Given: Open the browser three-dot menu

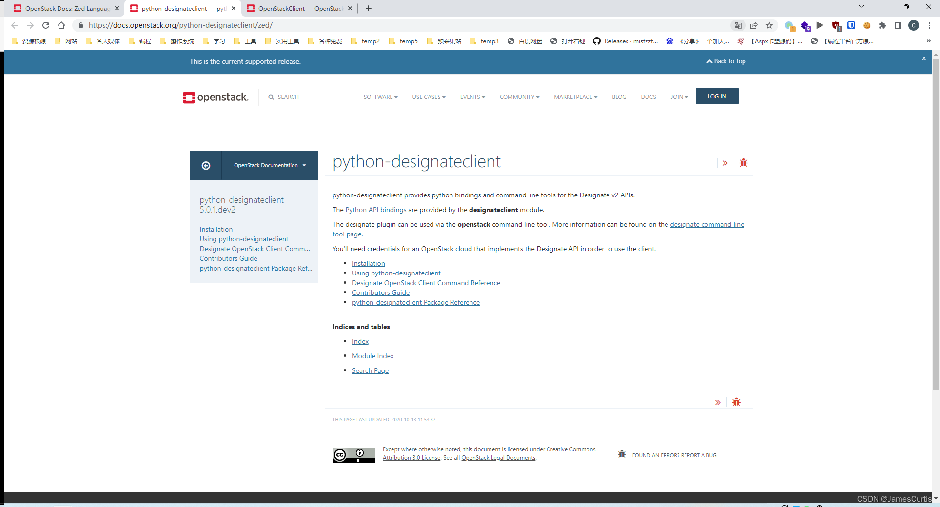Looking at the screenshot, I should coord(930,25).
